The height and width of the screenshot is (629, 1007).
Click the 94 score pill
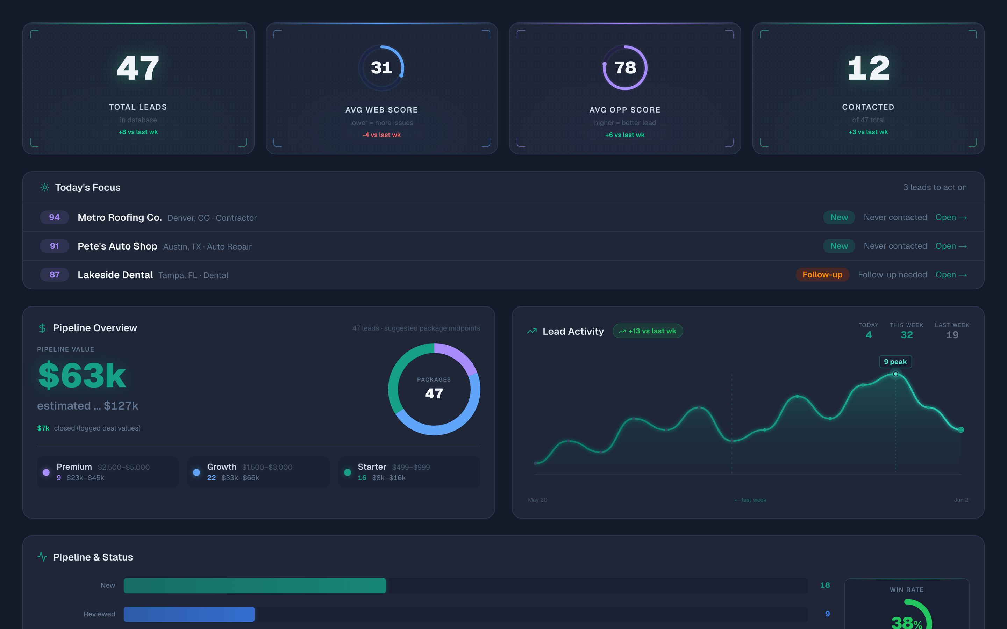[55, 218]
